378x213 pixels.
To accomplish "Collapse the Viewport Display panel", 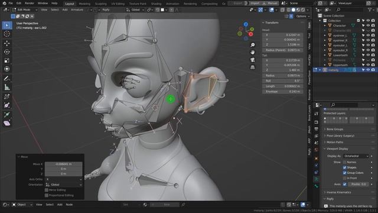I will 337,149.
